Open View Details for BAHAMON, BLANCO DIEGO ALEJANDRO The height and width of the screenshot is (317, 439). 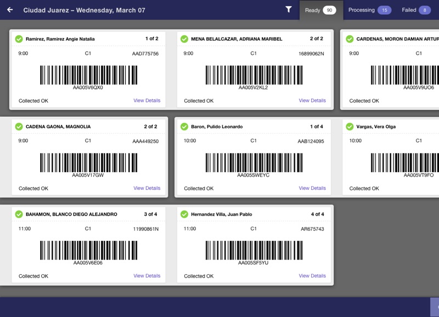tap(147, 275)
